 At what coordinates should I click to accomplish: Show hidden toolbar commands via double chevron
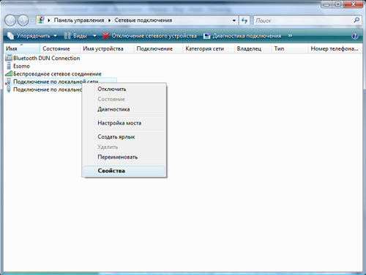click(x=290, y=36)
